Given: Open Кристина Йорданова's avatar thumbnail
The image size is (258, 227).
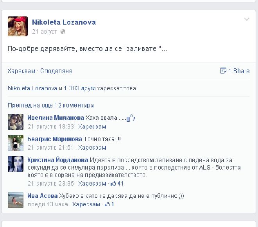Looking at the screenshot, I should coord(16,164).
